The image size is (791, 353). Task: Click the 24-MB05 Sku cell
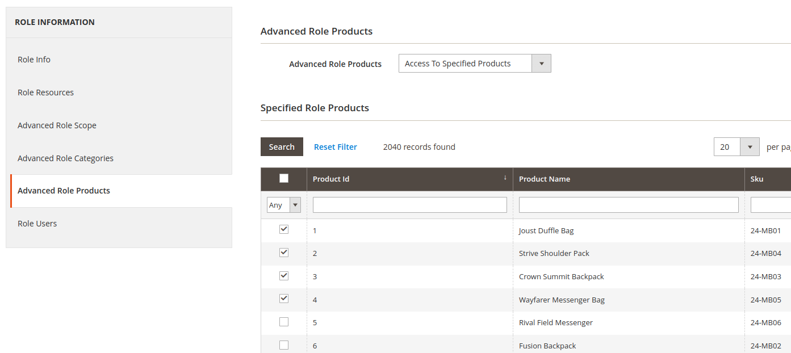(x=766, y=300)
